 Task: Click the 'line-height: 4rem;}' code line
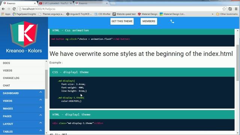[x=74, y=91]
